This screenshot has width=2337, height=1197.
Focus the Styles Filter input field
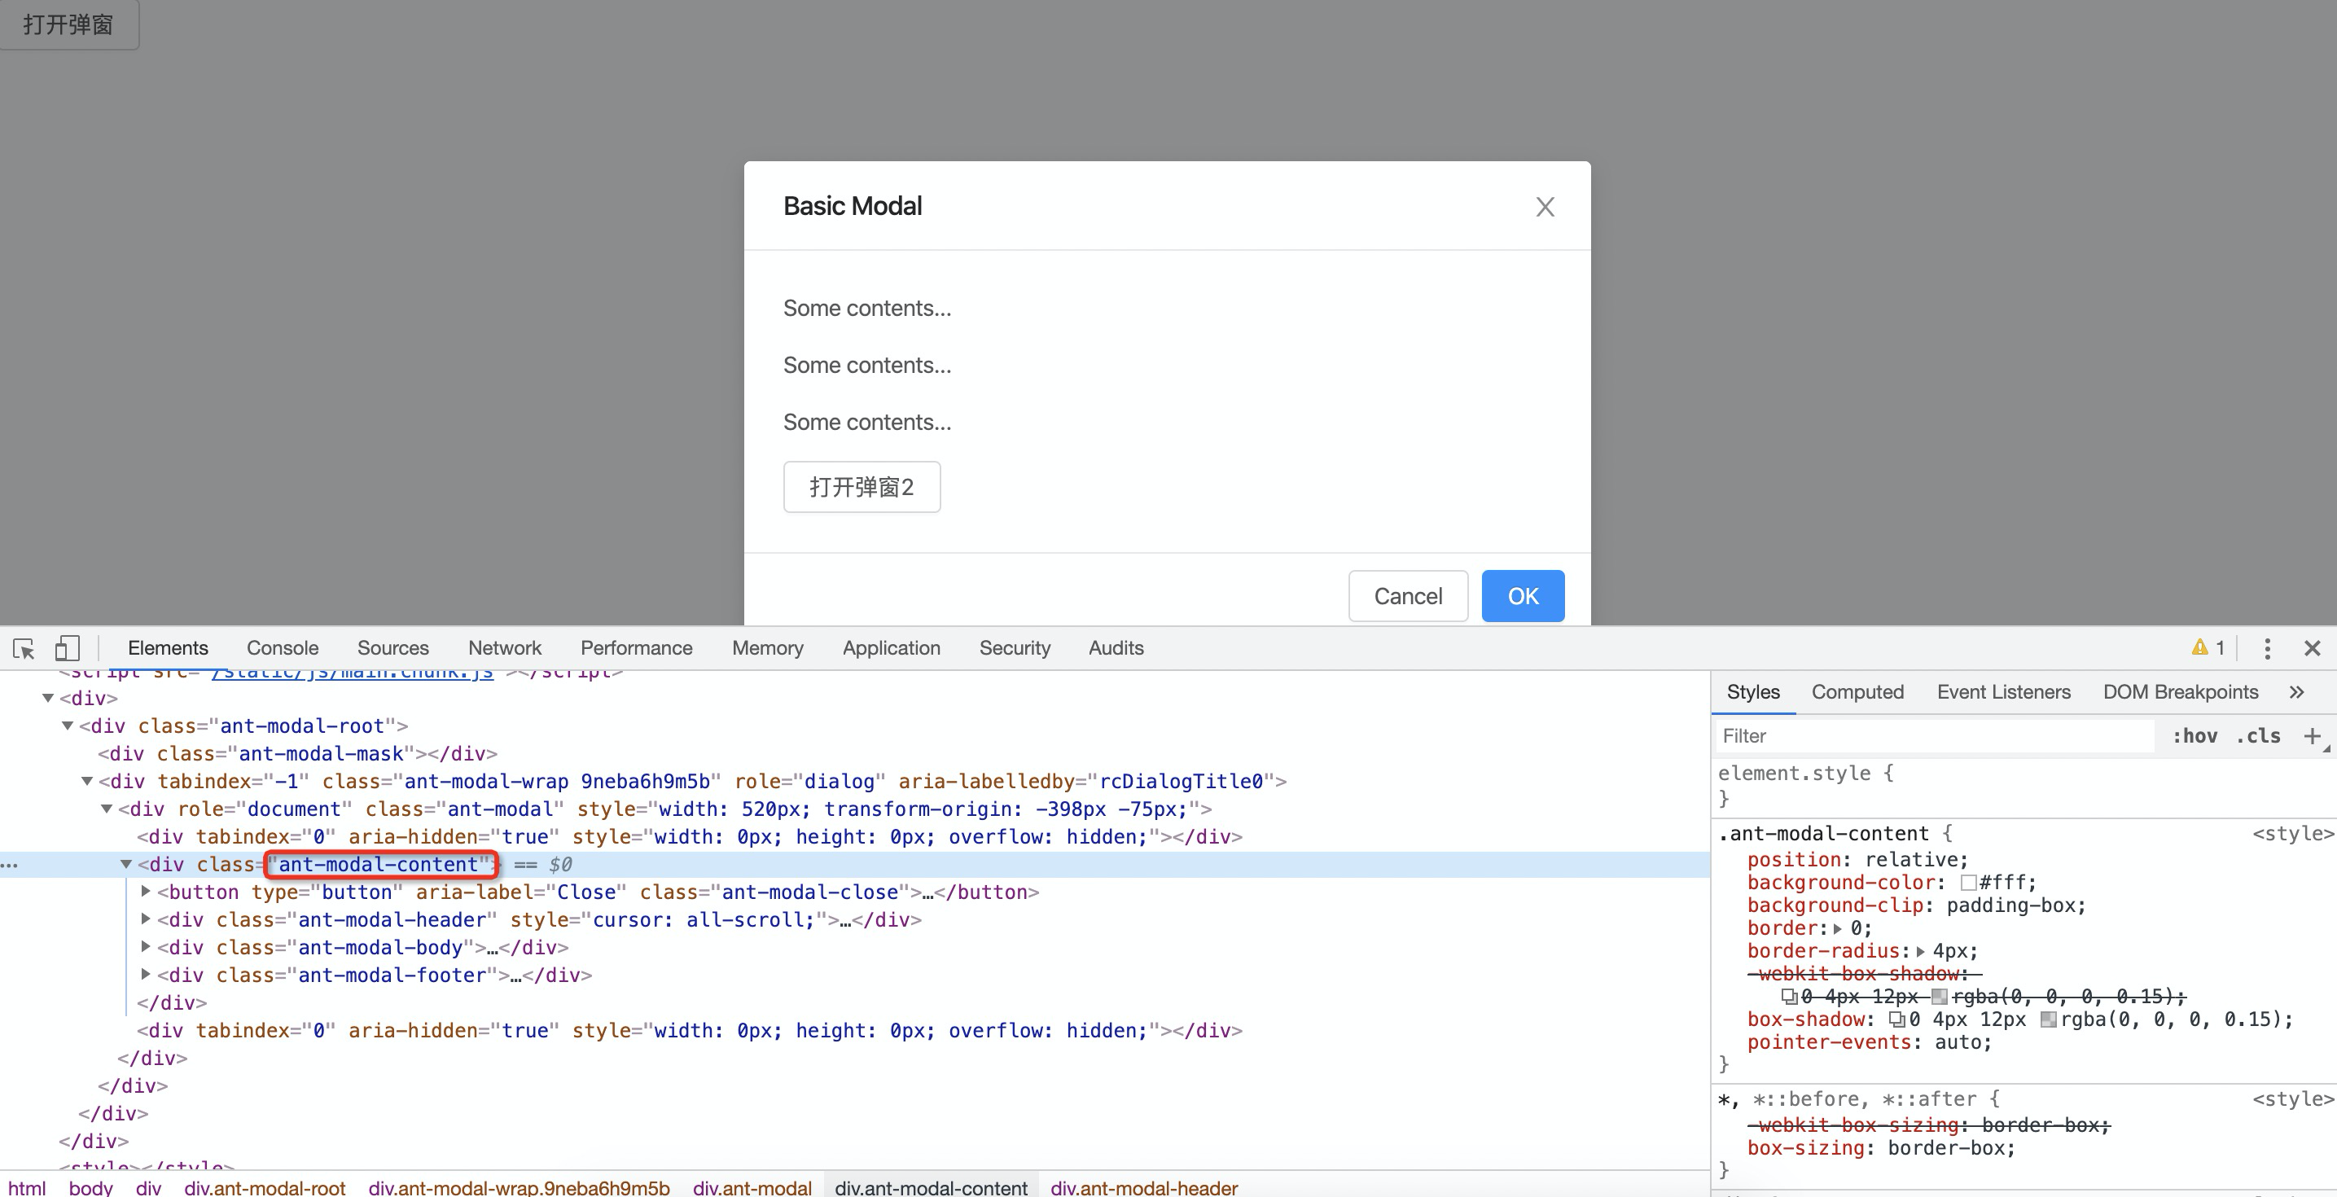tap(1932, 736)
